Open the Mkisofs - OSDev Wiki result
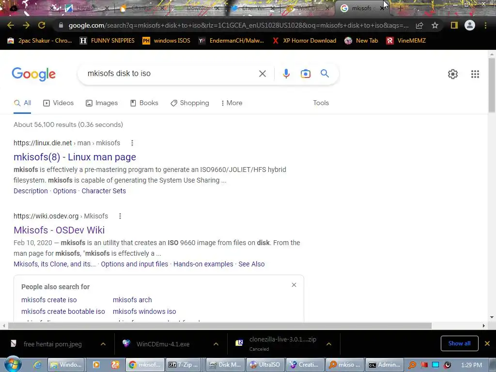 coord(59,230)
